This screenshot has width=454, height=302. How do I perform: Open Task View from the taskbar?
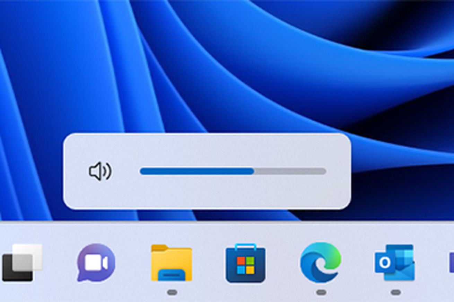[21, 263]
